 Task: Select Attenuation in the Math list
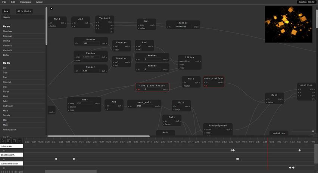pyautogui.click(x=23, y=130)
